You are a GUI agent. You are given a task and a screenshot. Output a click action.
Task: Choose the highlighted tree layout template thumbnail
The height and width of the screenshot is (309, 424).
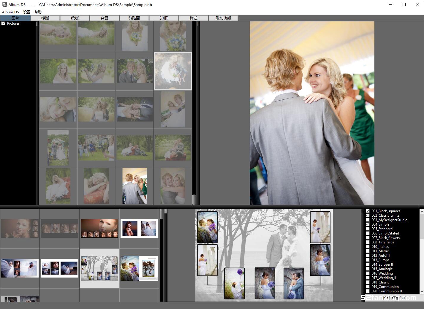tap(99, 268)
